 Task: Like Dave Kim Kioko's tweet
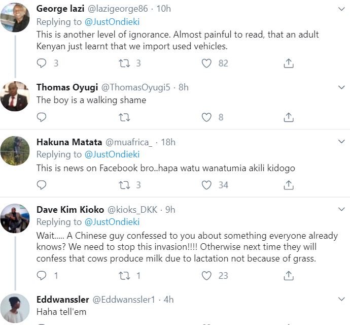206,276
